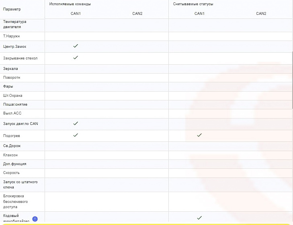Click the vertical scrollbar thumb
293x225 pixels.
pyautogui.click(x=292, y=80)
